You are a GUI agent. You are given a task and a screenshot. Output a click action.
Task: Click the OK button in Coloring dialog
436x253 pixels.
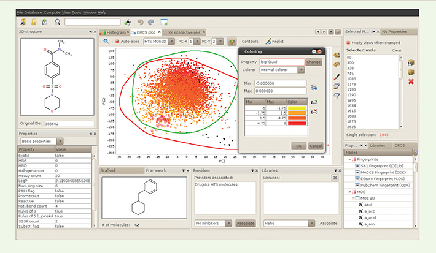298,146
